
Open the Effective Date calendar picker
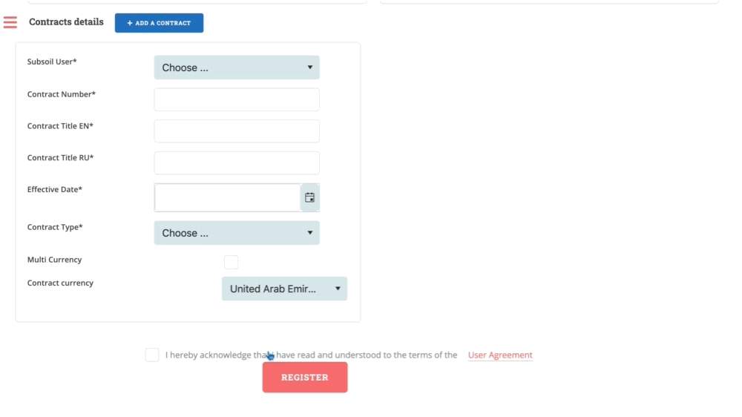310,198
